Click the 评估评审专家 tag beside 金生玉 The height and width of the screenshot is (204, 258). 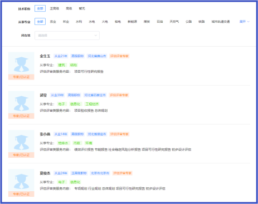pyautogui.click(x=119, y=56)
